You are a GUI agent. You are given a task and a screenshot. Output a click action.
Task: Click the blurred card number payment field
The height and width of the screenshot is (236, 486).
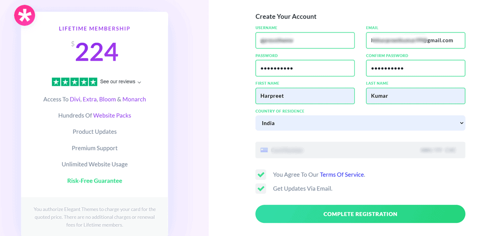[360, 150]
